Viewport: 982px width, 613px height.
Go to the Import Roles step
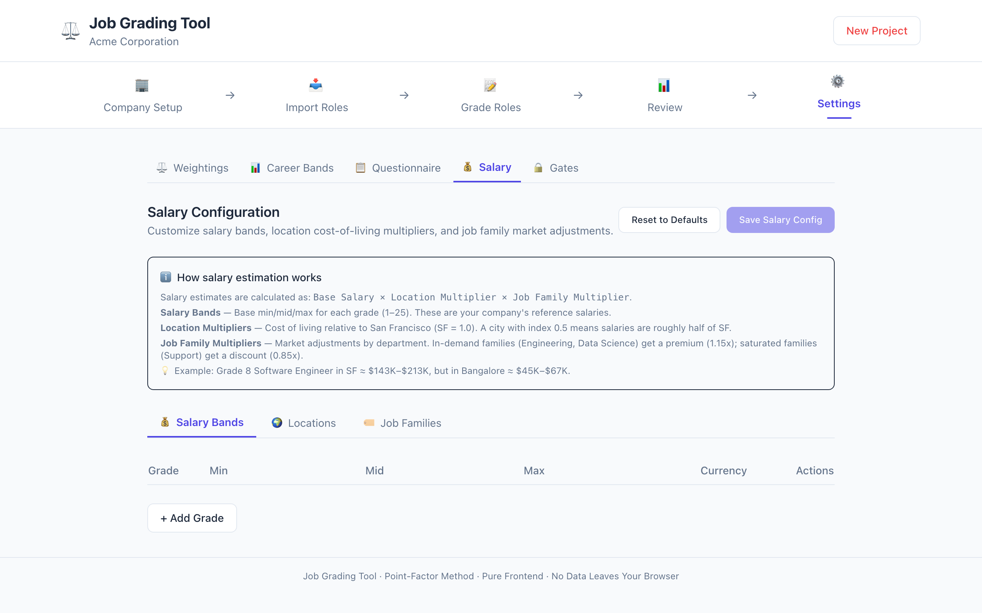[316, 95]
